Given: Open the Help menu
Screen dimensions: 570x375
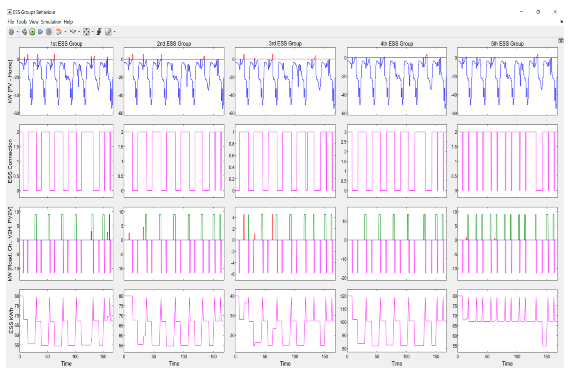Looking at the screenshot, I should pyautogui.click(x=68, y=22).
